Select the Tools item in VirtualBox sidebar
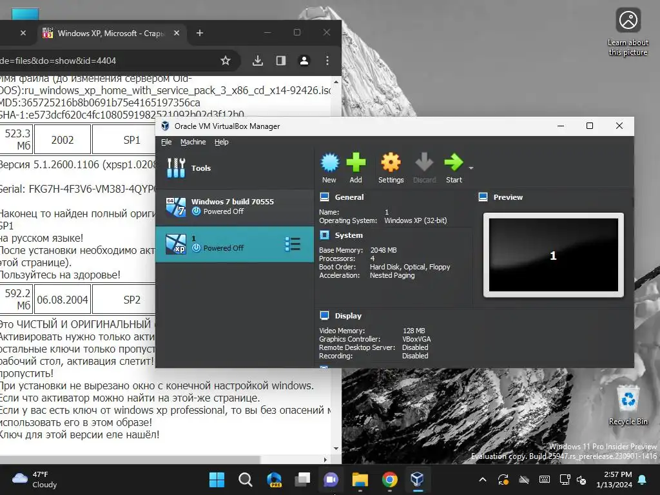Viewport: 660px width, 495px height. point(235,168)
